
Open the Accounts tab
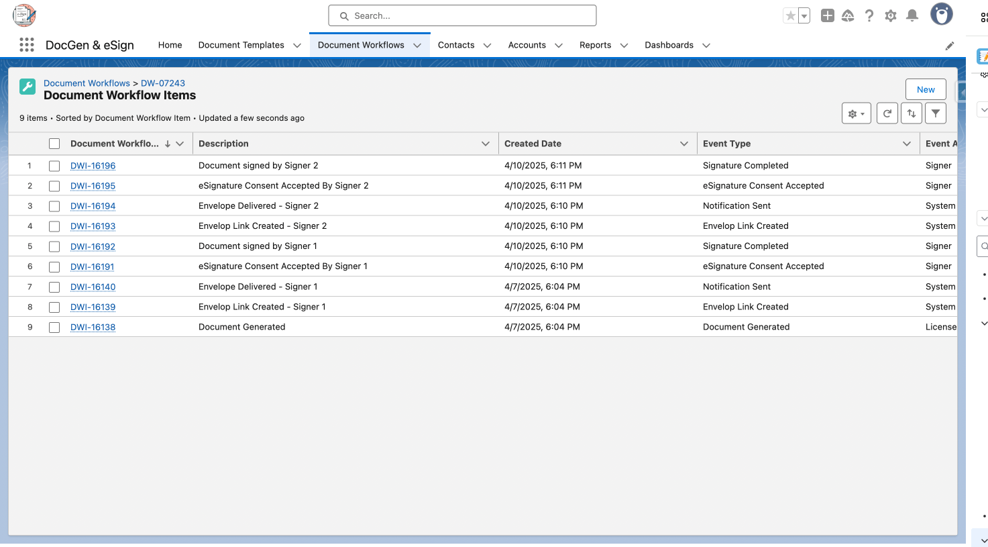[x=527, y=45]
